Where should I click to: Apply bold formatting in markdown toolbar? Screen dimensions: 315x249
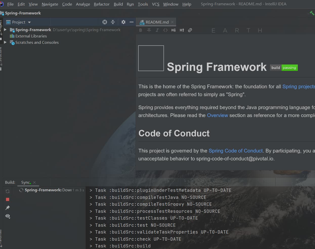(x=141, y=30)
